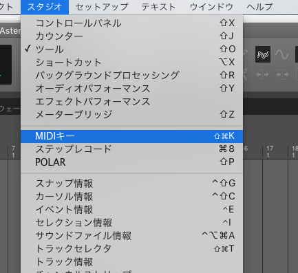Open エフェクトパフォーマンス window

click(131, 102)
